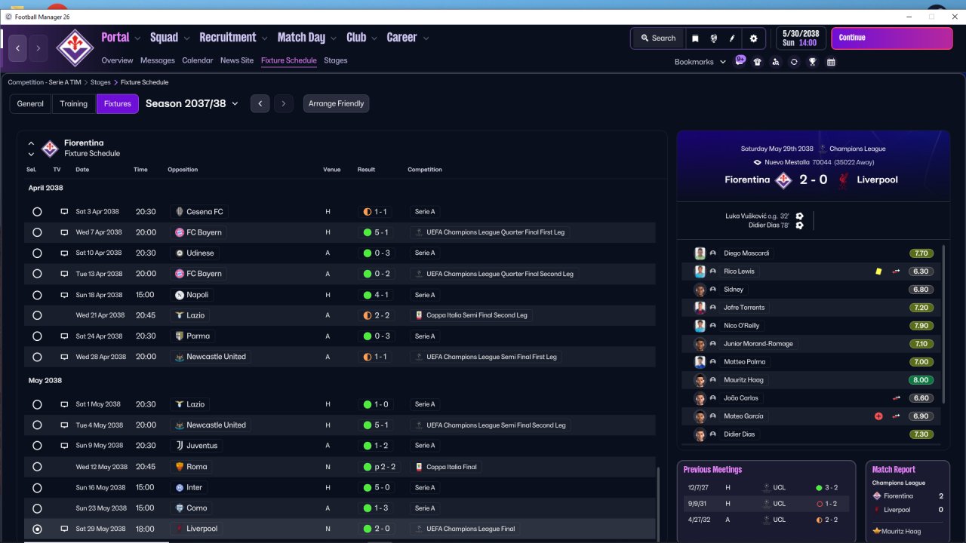Click the Liverpool crest in match header
This screenshot has height=543, width=966.
coord(843,179)
